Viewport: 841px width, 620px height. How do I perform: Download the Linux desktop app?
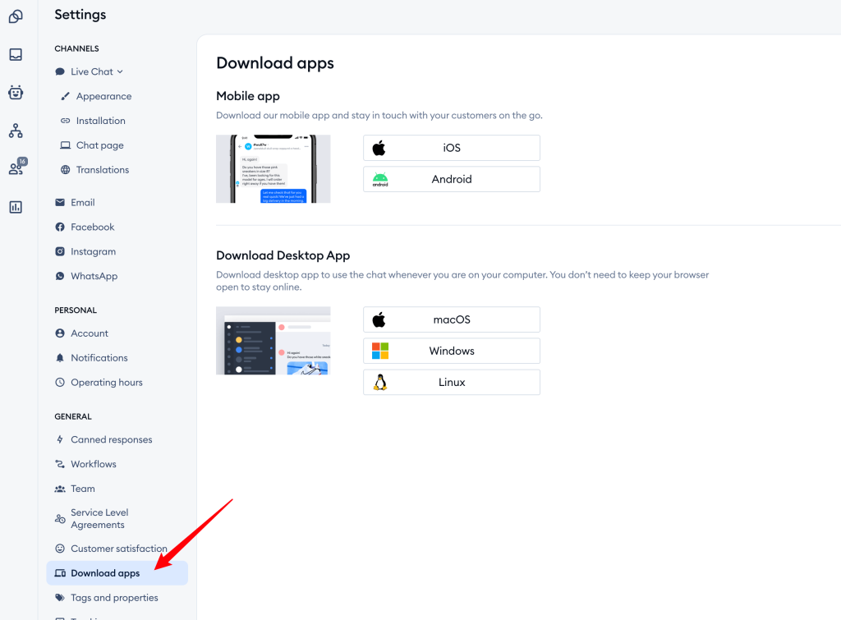point(452,383)
